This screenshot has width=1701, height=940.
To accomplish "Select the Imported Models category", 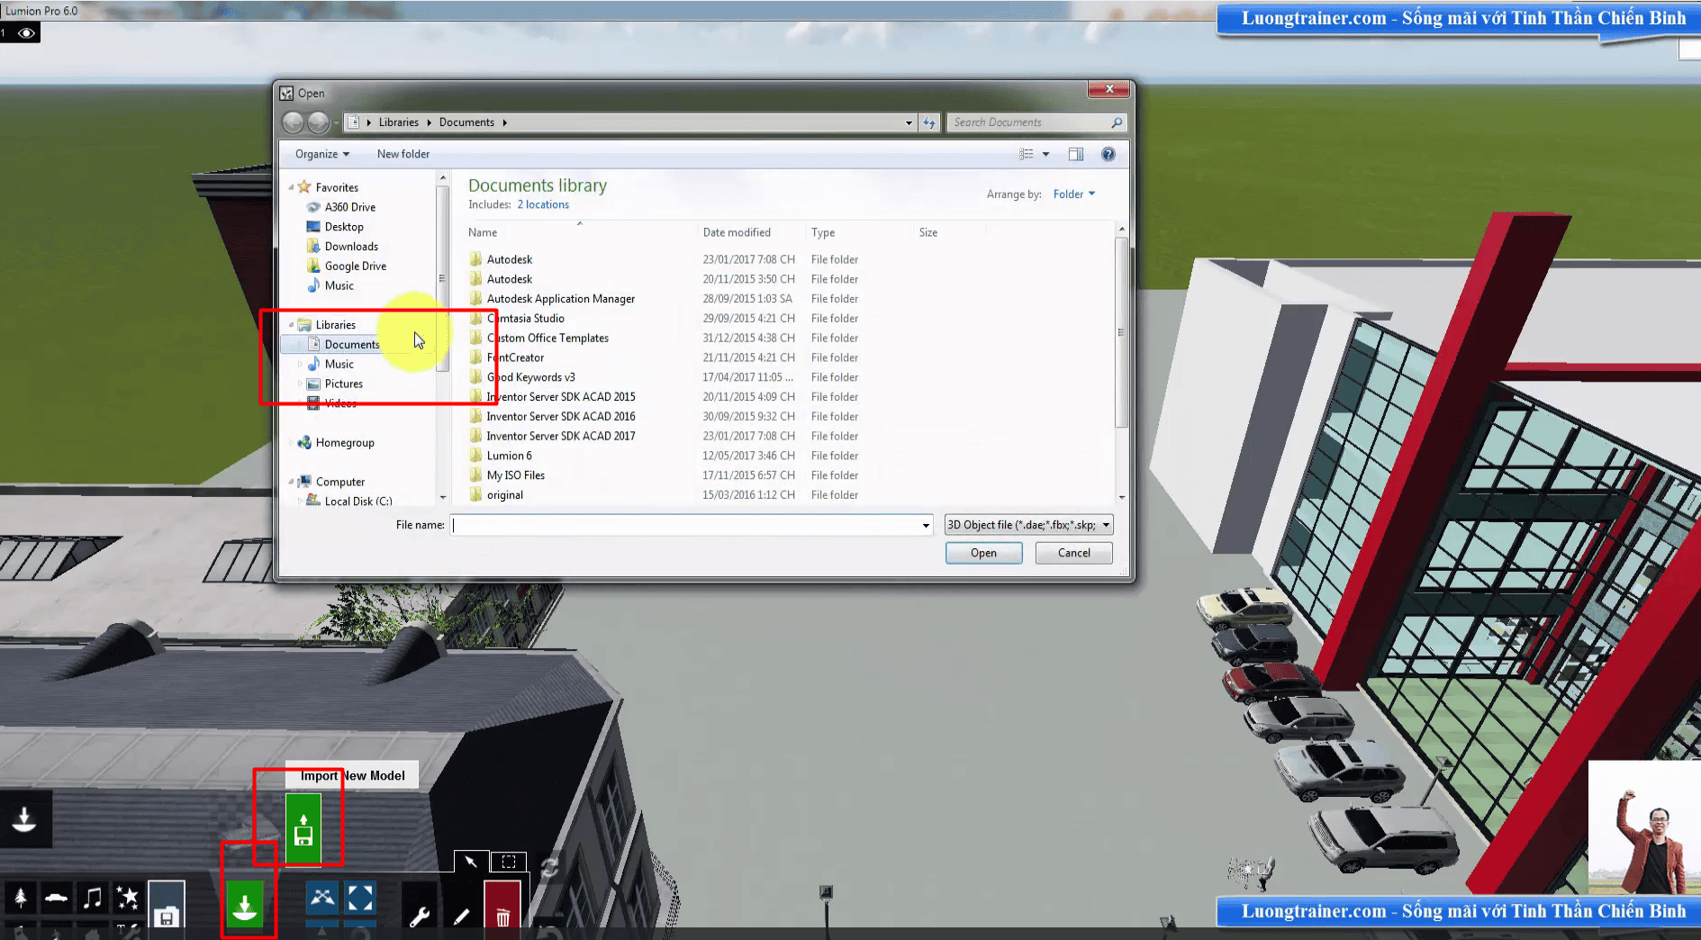I will click(x=167, y=904).
